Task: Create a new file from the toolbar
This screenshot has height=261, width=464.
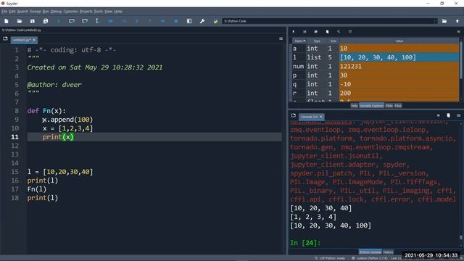Action: 7,21
